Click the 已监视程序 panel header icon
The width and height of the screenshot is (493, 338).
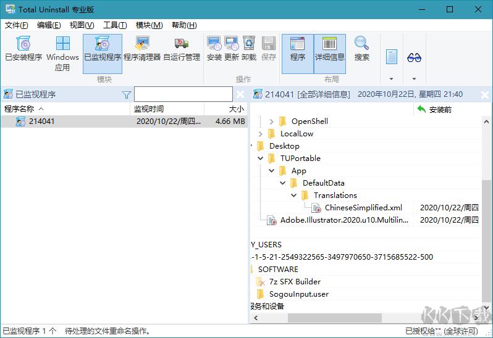pyautogui.click(x=8, y=94)
